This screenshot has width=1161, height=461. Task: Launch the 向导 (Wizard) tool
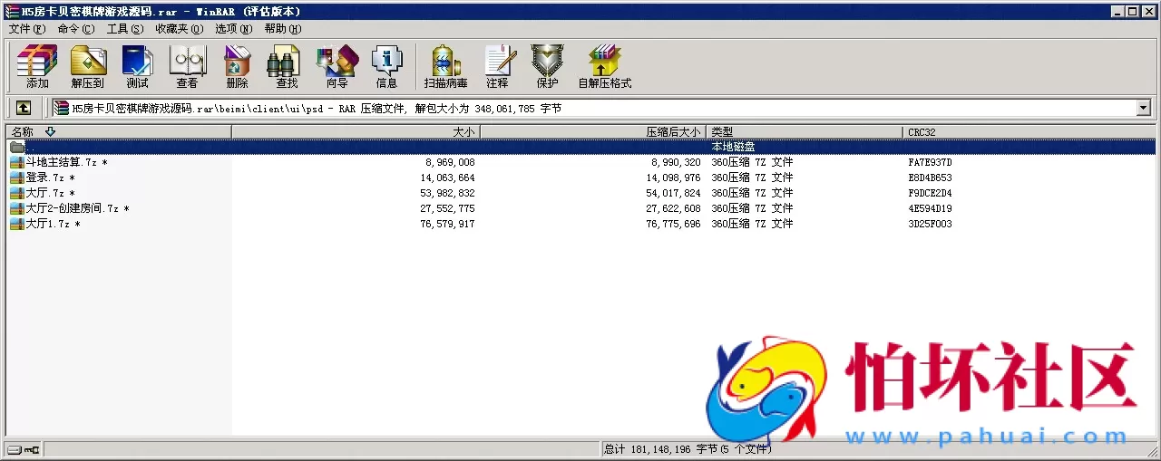point(337,66)
